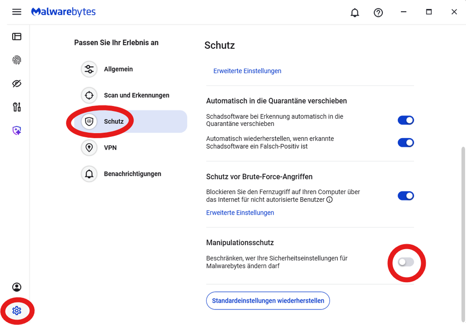Open the dashboard panel icon in the sidebar
The width and height of the screenshot is (466, 325).
(x=17, y=36)
